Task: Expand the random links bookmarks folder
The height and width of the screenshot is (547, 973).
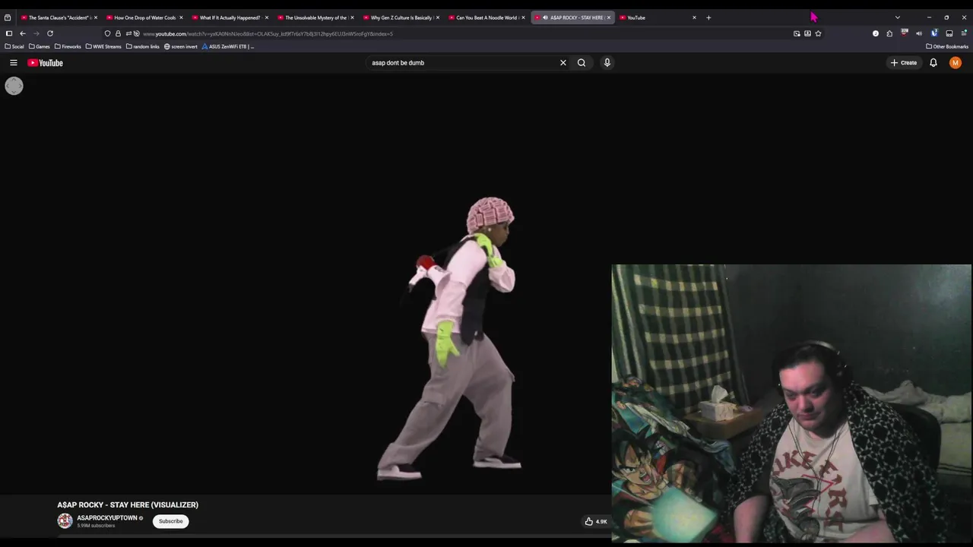Action: pos(143,46)
